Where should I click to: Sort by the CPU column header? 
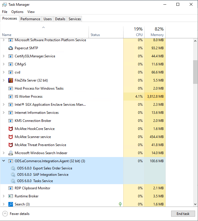[134, 32]
